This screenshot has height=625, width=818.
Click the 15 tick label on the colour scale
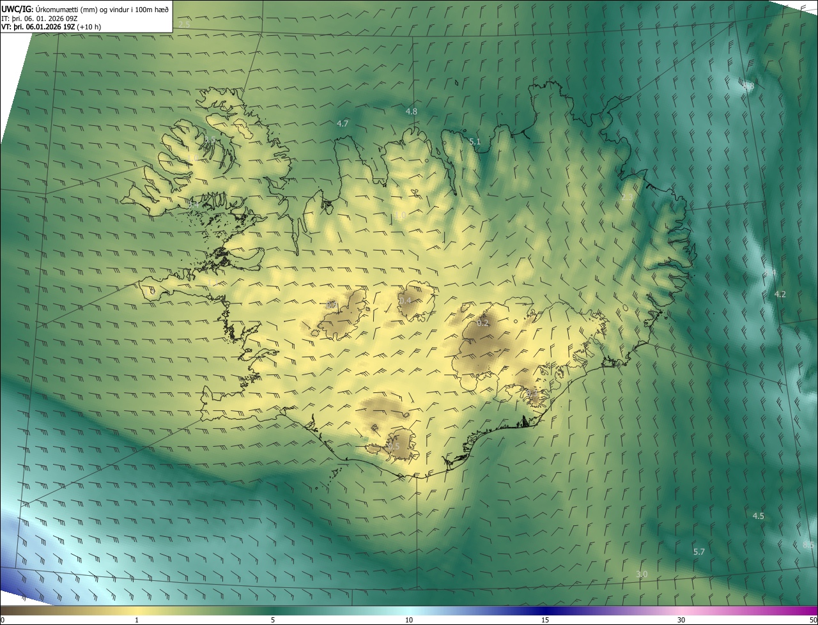(x=545, y=621)
